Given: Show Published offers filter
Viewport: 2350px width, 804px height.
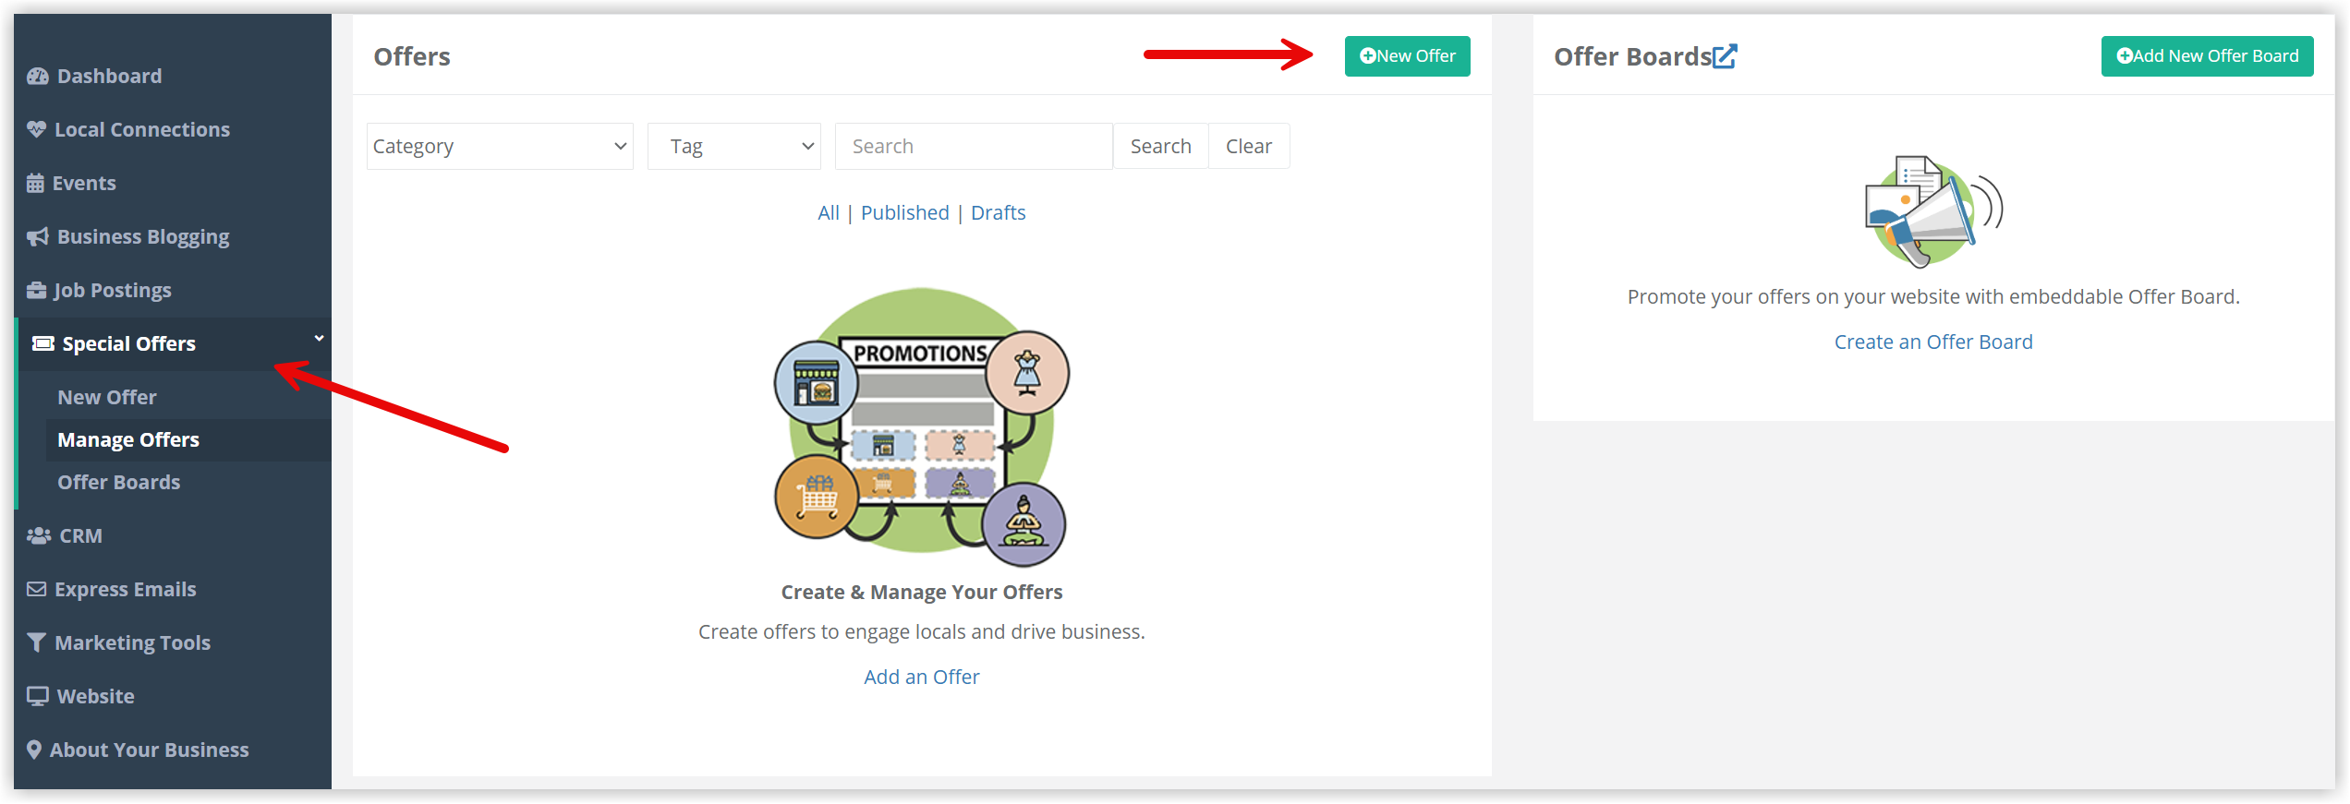Looking at the screenshot, I should coord(904,213).
